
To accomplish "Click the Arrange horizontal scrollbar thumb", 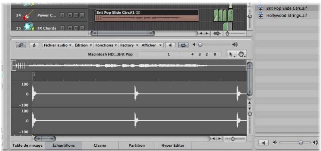I will [123, 33].
